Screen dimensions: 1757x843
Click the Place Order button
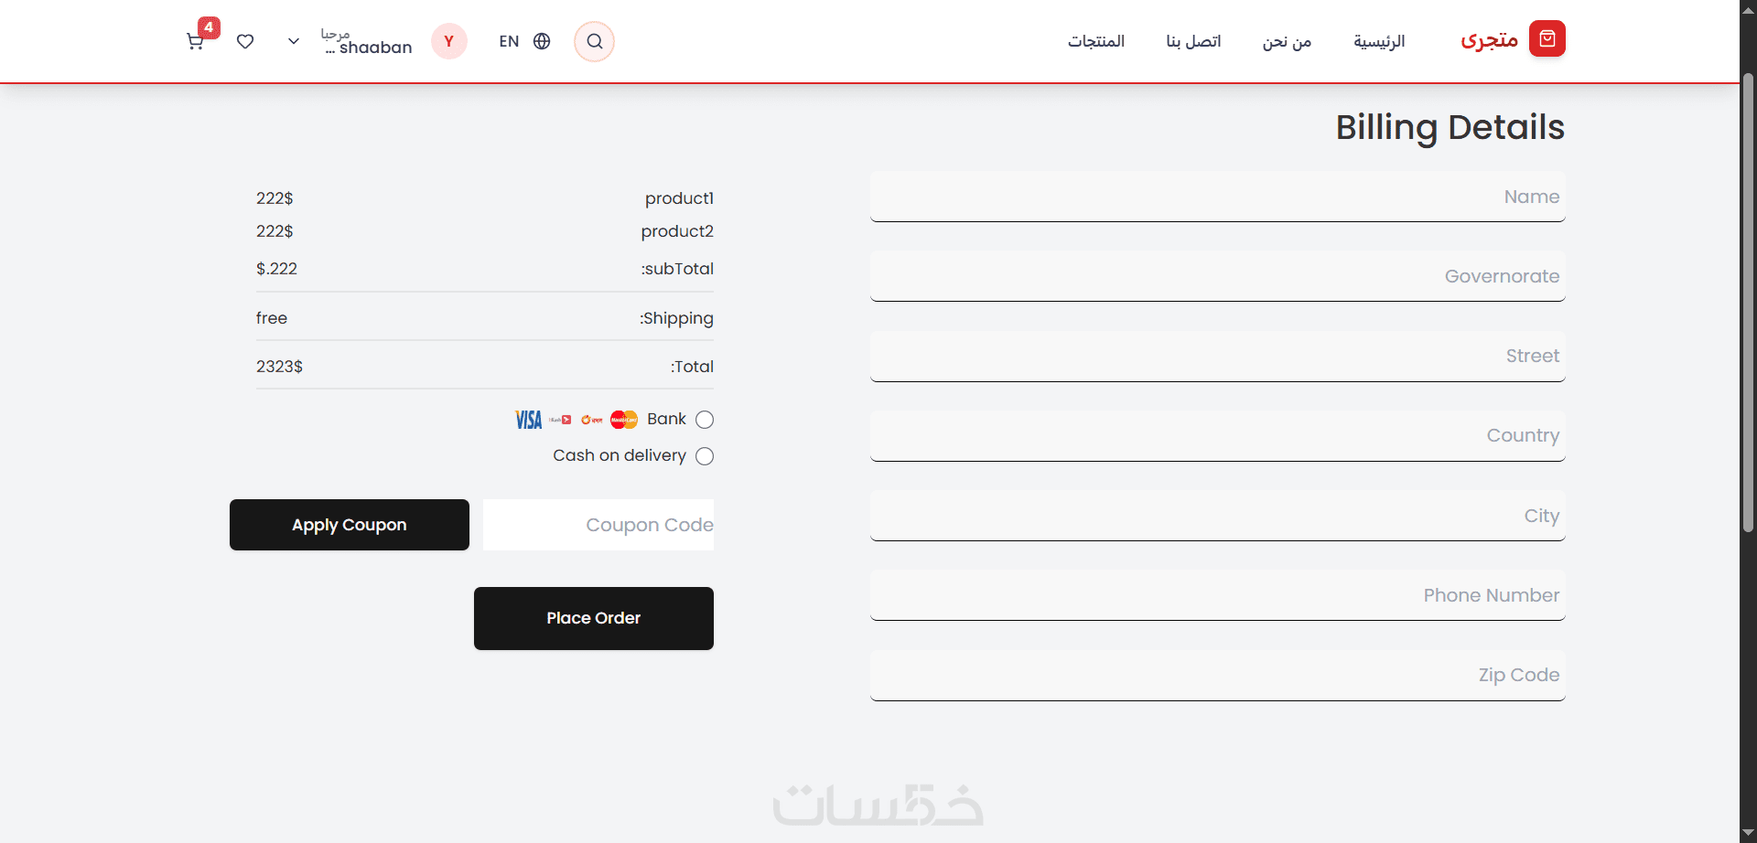pos(594,618)
